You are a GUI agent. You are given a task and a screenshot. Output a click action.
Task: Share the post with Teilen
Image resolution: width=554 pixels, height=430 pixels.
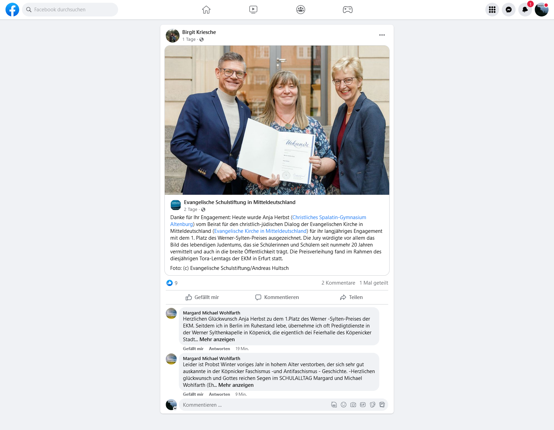(x=351, y=297)
